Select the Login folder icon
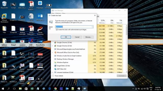Screen dimensions: 163x91 click(4, 54)
